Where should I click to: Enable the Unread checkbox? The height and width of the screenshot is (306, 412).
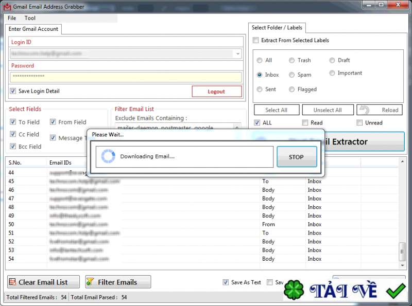click(x=359, y=122)
